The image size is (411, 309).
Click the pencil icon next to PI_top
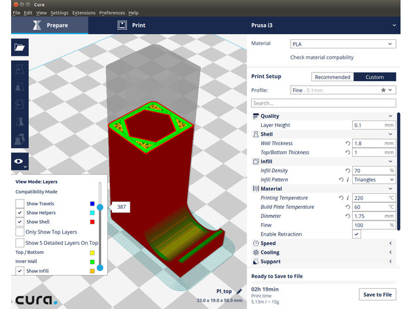[239, 291]
